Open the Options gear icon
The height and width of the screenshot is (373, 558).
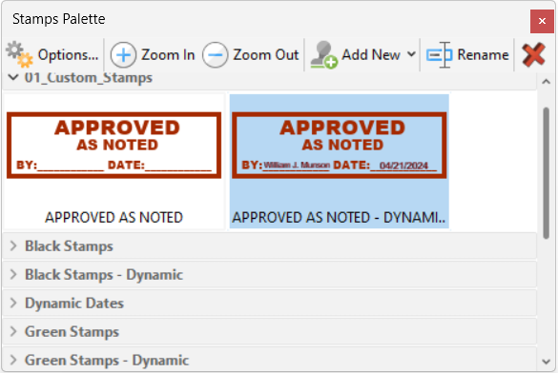click(19, 54)
